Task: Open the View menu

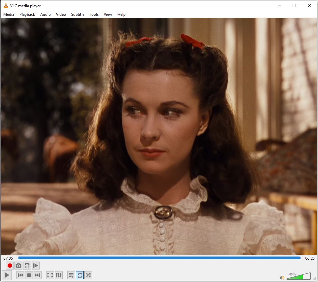Action: 108,14
